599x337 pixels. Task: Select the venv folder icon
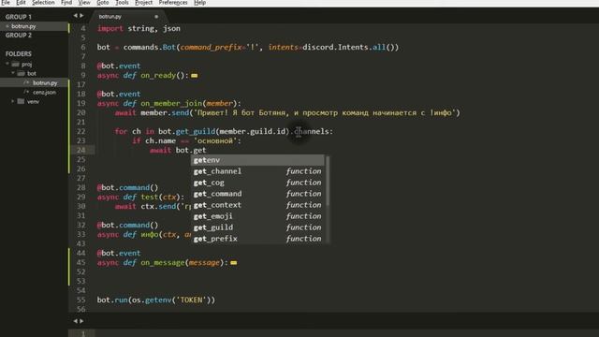pyautogui.click(x=21, y=101)
